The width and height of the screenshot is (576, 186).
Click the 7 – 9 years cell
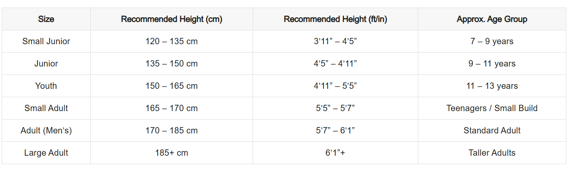click(492, 41)
